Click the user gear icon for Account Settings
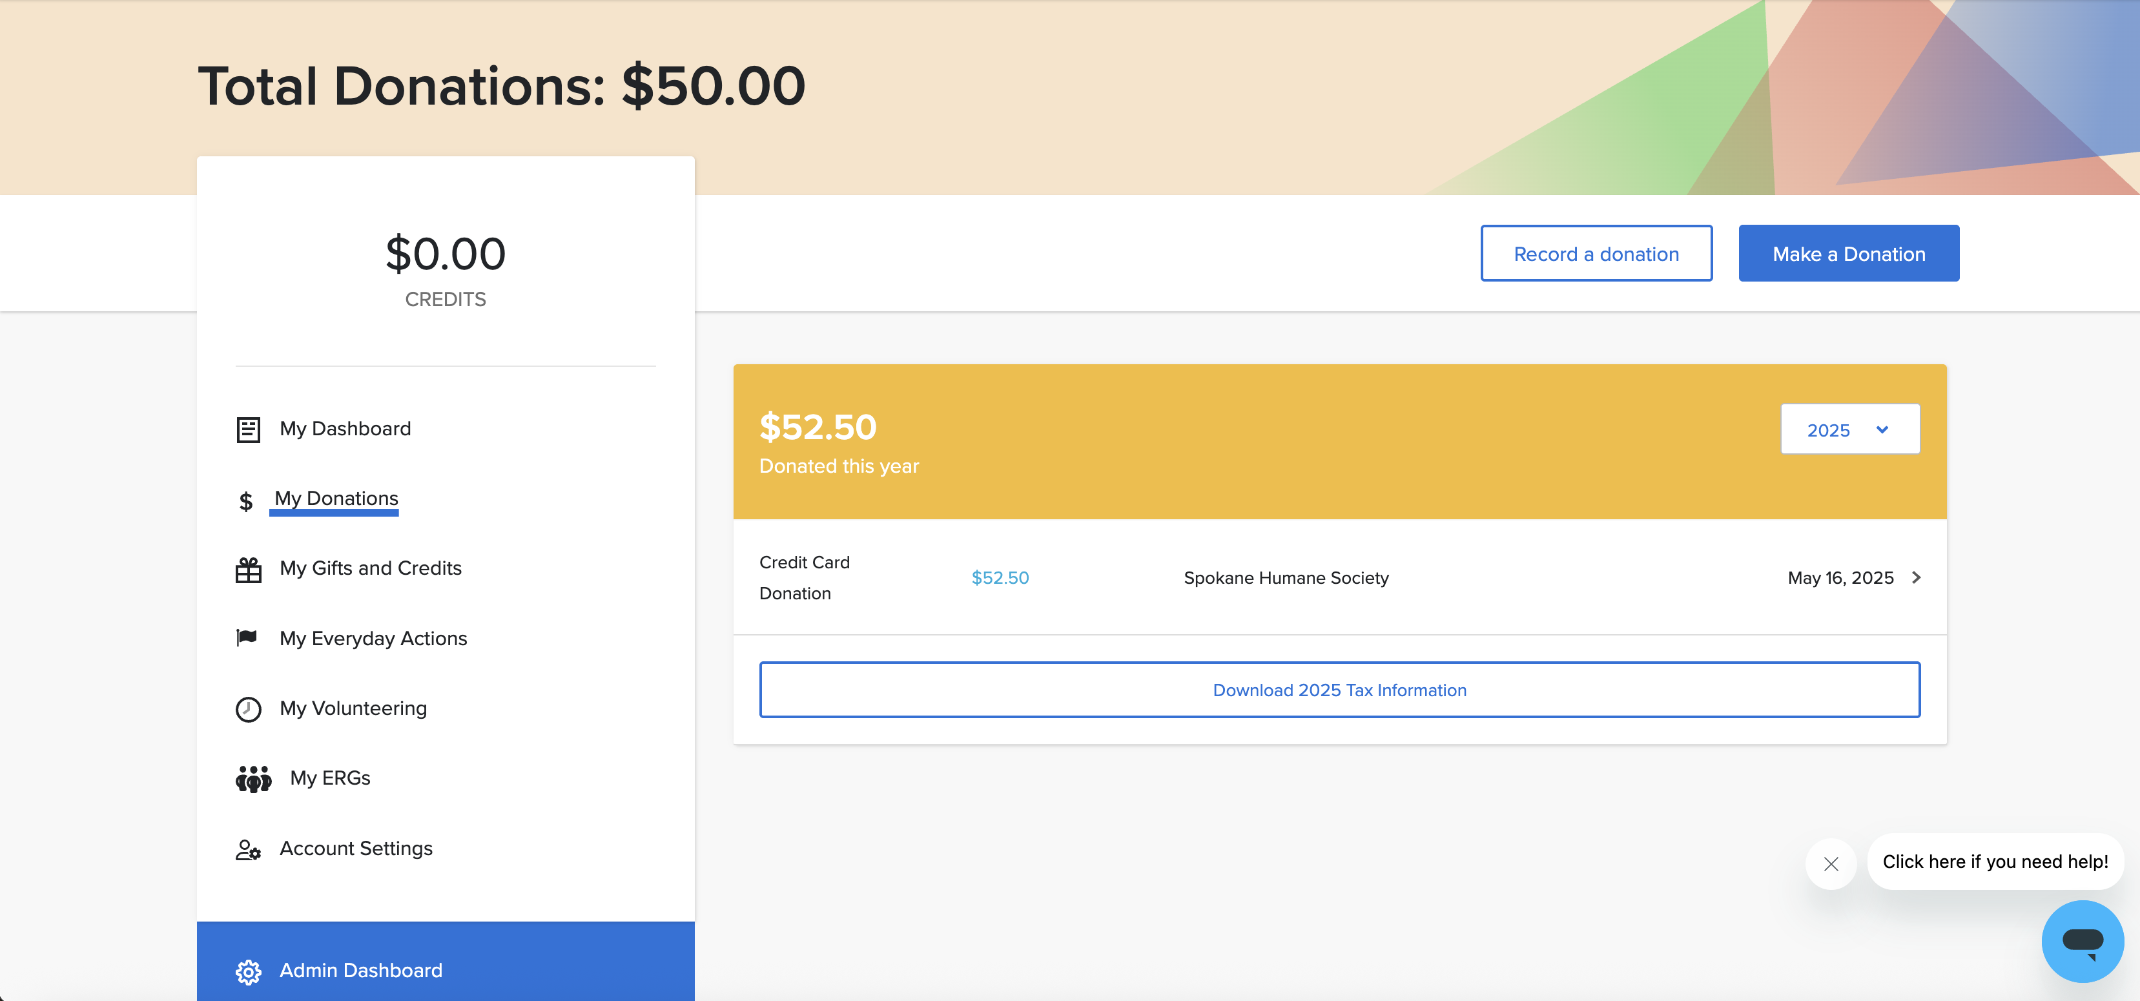2140x1001 pixels. point(247,849)
